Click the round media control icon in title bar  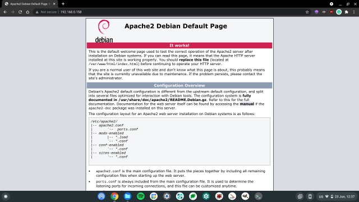tap(332, 4)
